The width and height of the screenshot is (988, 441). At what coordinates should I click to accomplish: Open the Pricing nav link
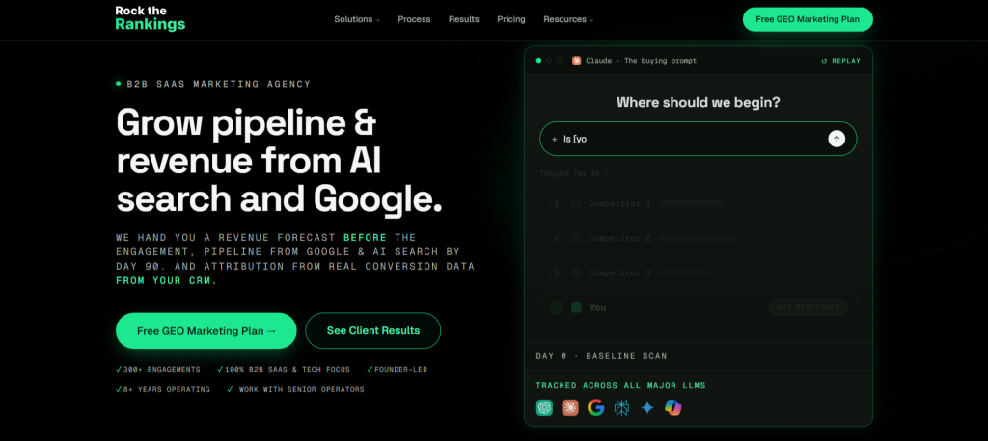tap(511, 19)
